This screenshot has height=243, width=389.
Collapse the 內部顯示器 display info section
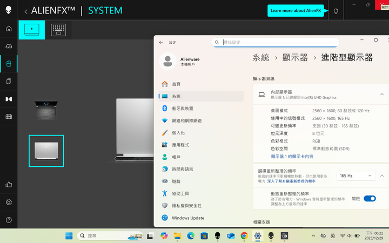(x=382, y=94)
